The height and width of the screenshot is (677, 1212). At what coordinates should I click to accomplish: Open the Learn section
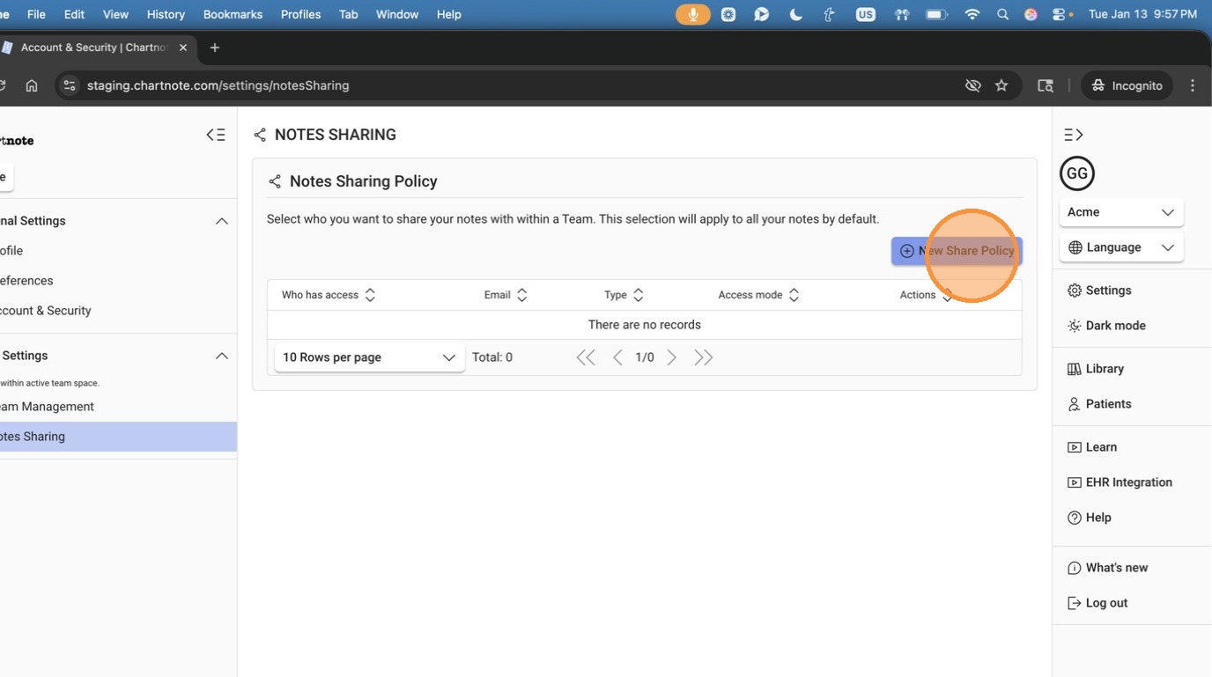(x=1092, y=447)
